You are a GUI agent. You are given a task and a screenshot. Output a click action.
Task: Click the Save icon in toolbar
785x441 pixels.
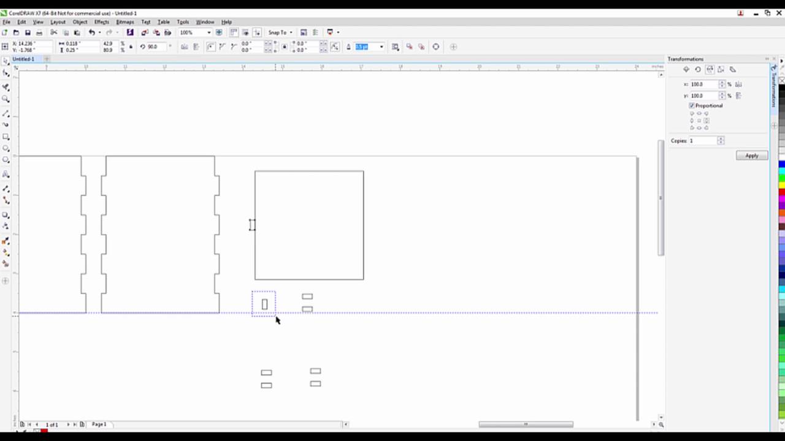pos(28,32)
